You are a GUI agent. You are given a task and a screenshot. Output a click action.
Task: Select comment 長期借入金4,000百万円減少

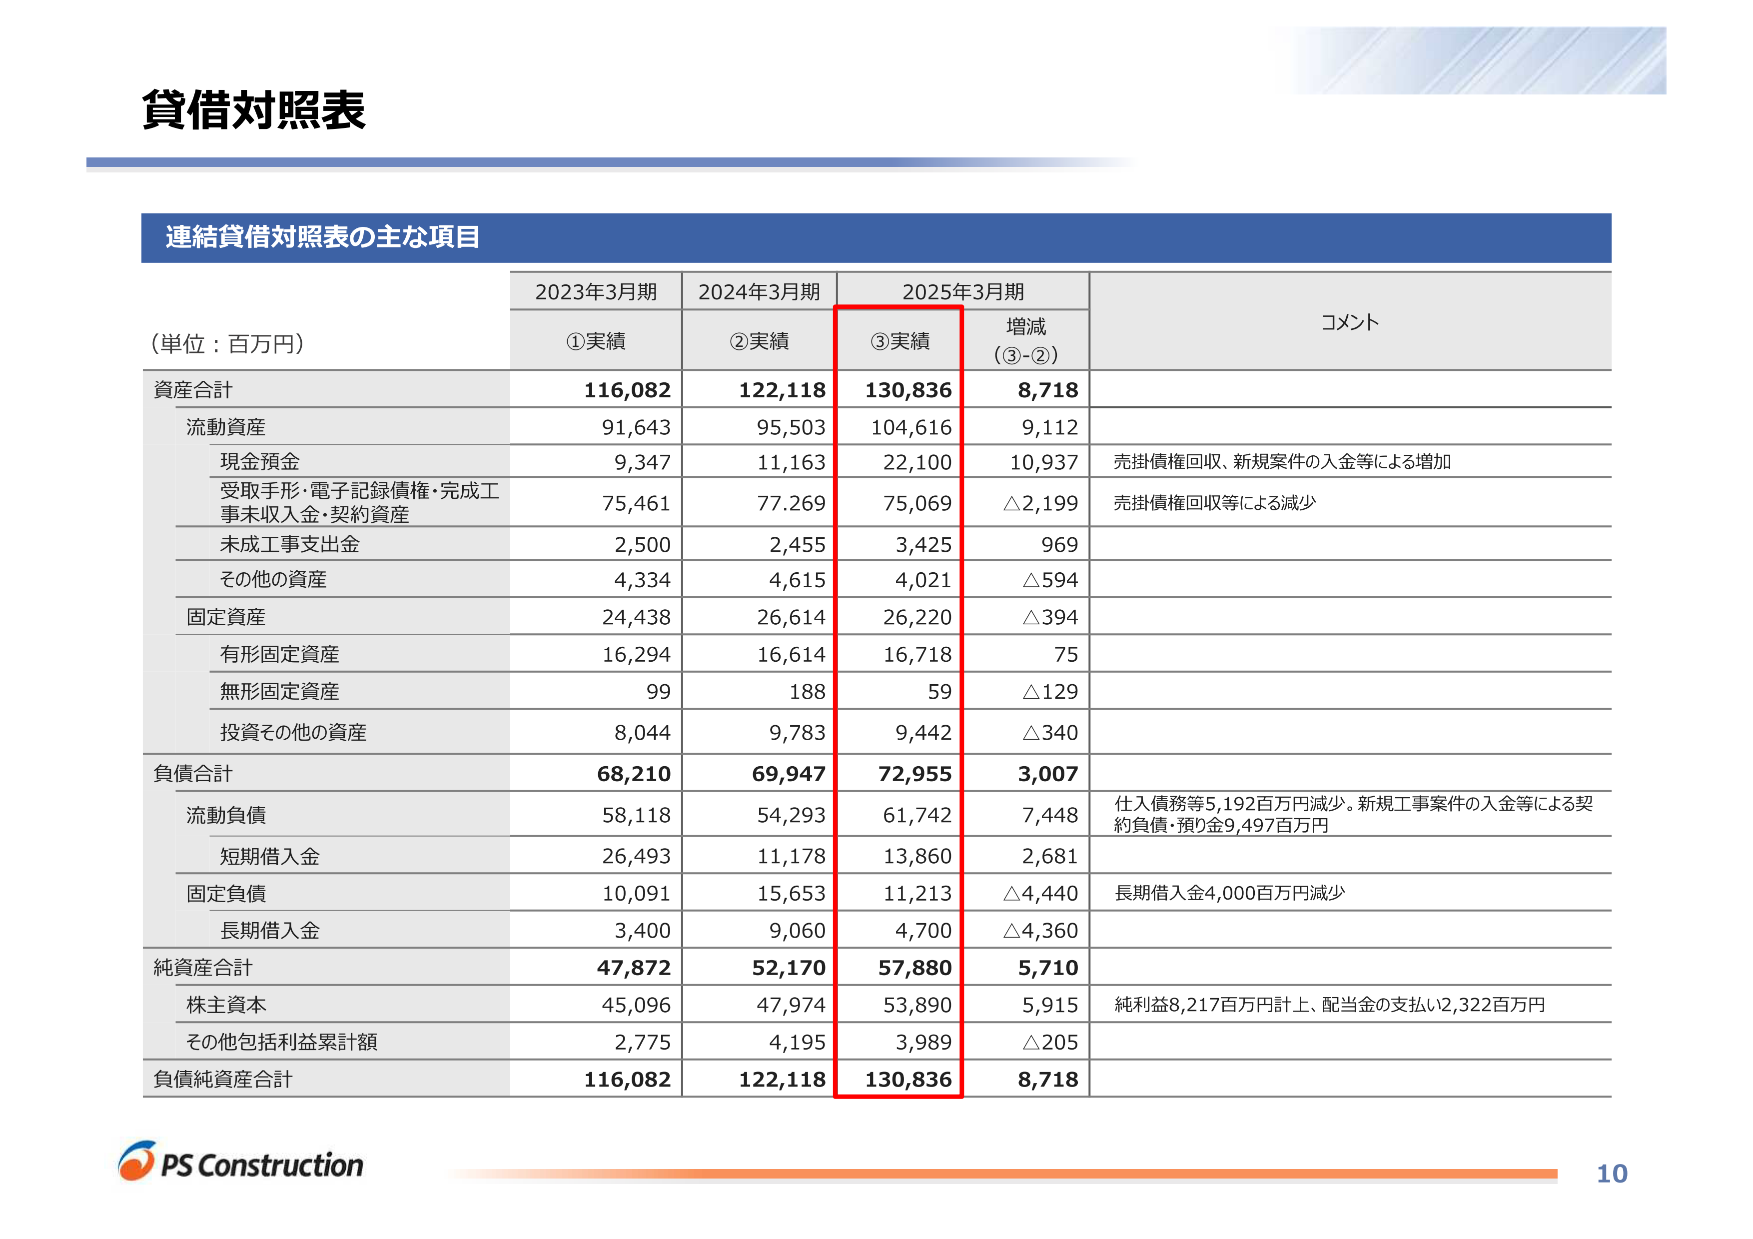pos(1229,893)
